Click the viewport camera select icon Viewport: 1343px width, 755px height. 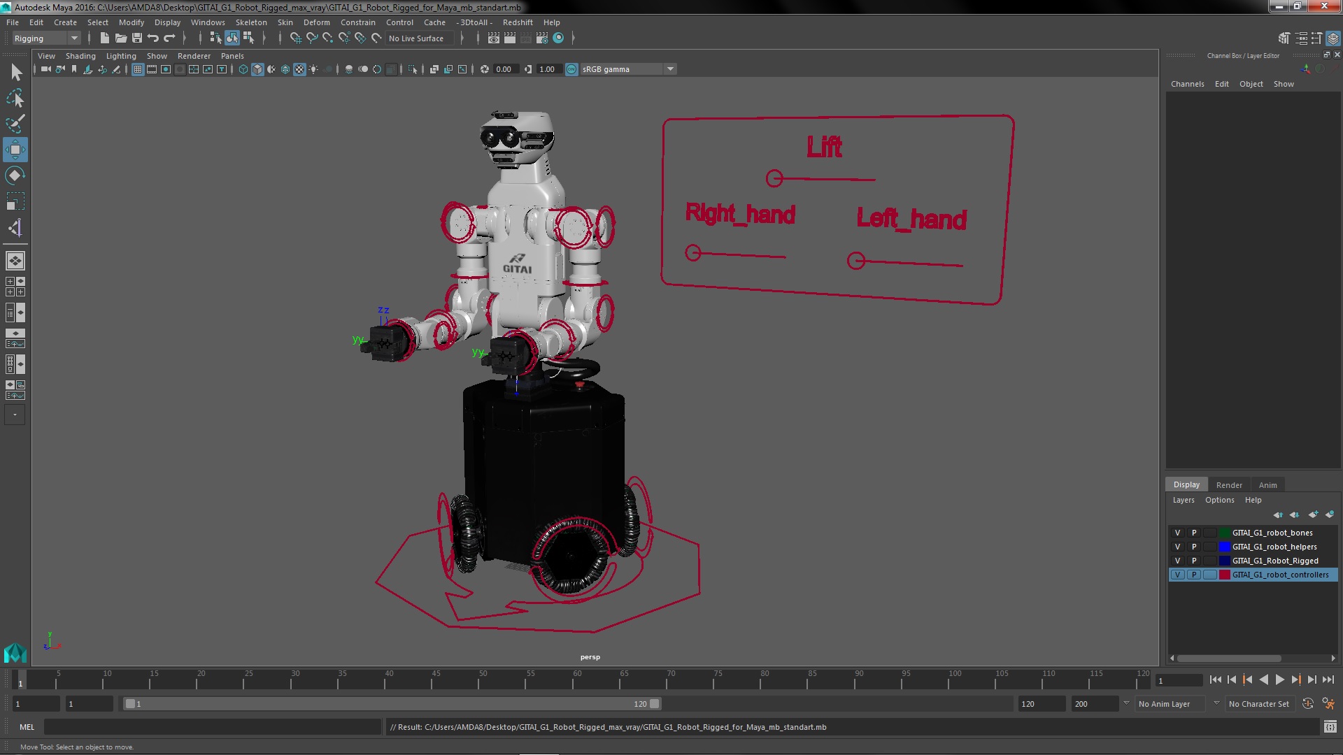(x=45, y=69)
